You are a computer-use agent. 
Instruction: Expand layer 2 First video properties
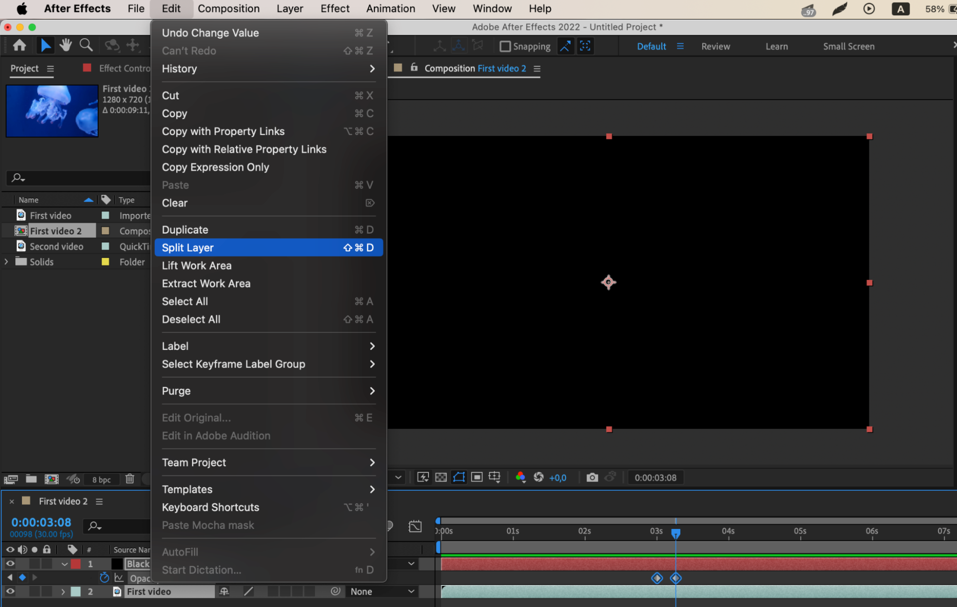[63, 592]
